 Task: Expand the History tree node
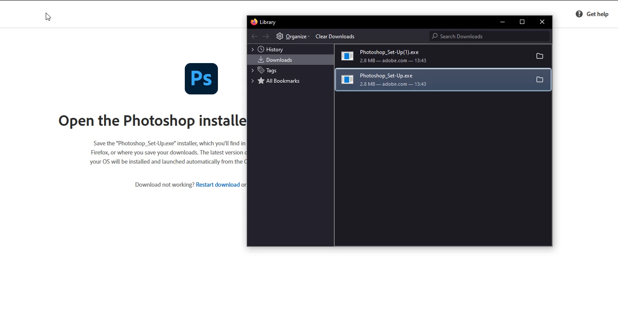[x=252, y=50]
